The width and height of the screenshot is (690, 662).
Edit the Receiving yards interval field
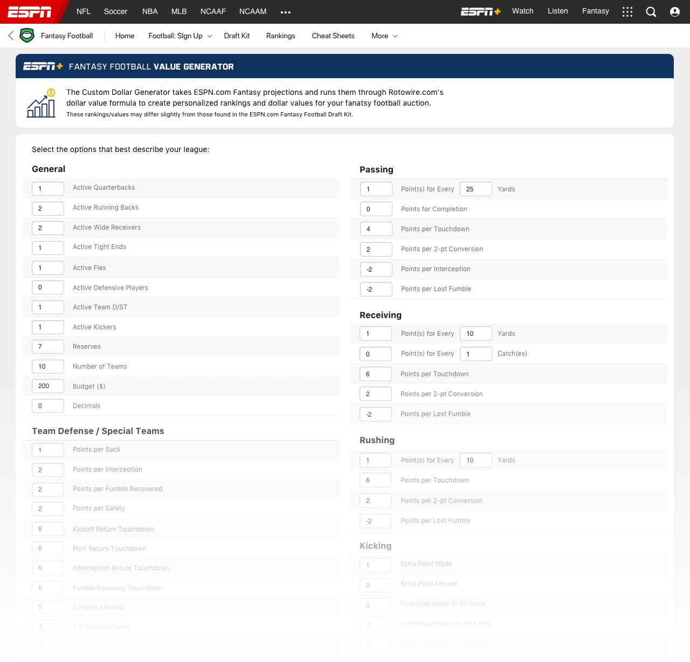(476, 334)
